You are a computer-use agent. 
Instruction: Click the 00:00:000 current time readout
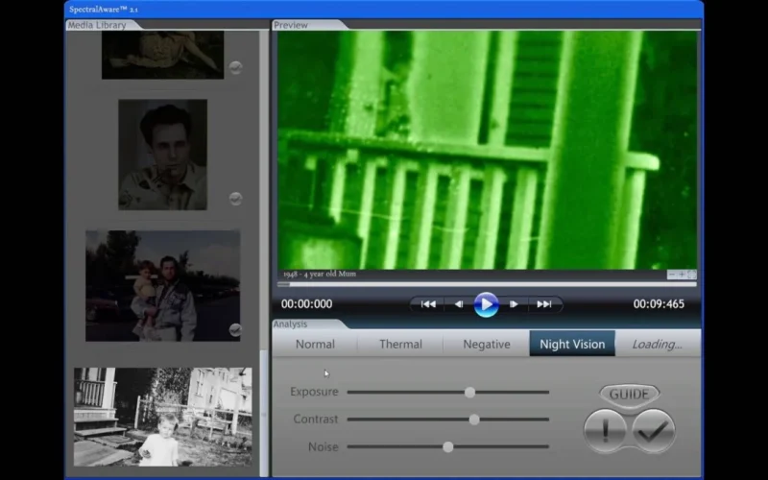306,304
